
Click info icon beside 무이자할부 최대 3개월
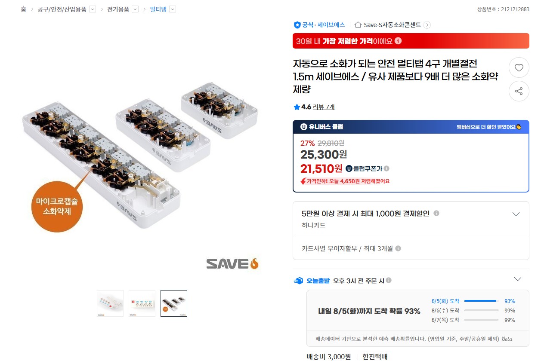click(x=398, y=248)
